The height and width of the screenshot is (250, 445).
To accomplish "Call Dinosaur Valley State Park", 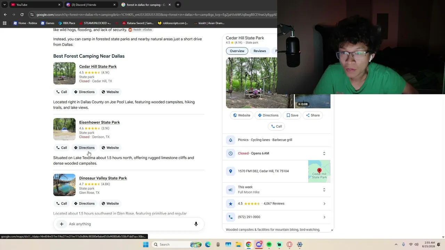I will (62, 203).
